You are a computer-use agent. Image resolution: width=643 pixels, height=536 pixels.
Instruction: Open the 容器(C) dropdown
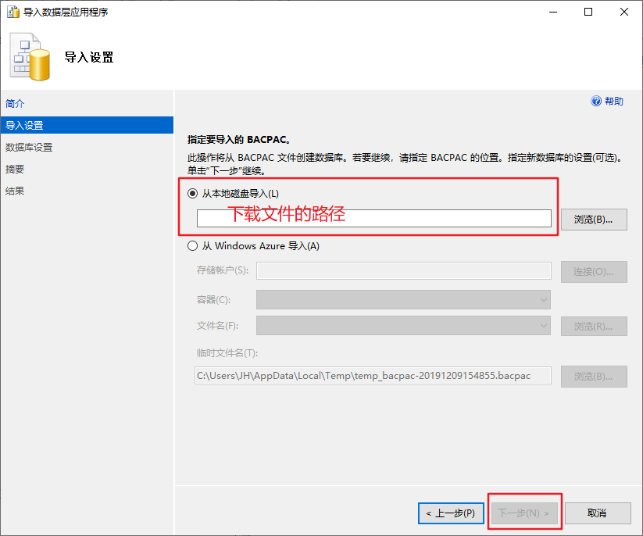click(403, 300)
